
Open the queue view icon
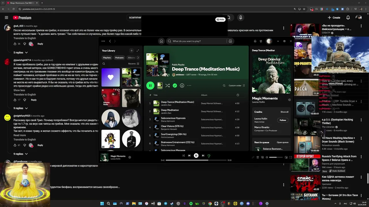[258, 157]
